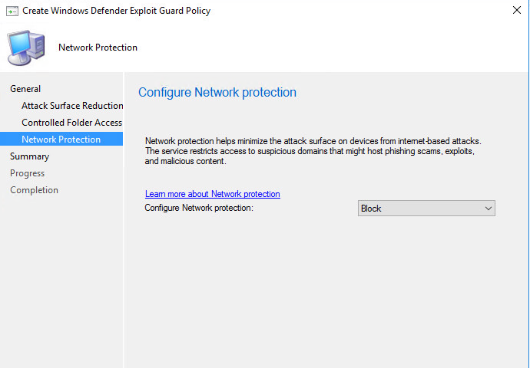Close the Create Exploit Guard Policy dialog
This screenshot has height=368, width=530.
(516, 10)
